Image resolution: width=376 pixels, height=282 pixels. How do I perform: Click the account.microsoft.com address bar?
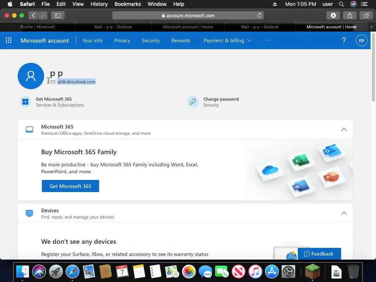[188, 15]
